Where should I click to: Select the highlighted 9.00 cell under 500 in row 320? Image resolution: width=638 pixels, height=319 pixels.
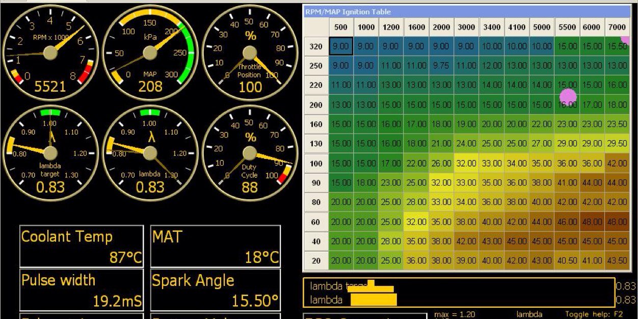coord(341,46)
